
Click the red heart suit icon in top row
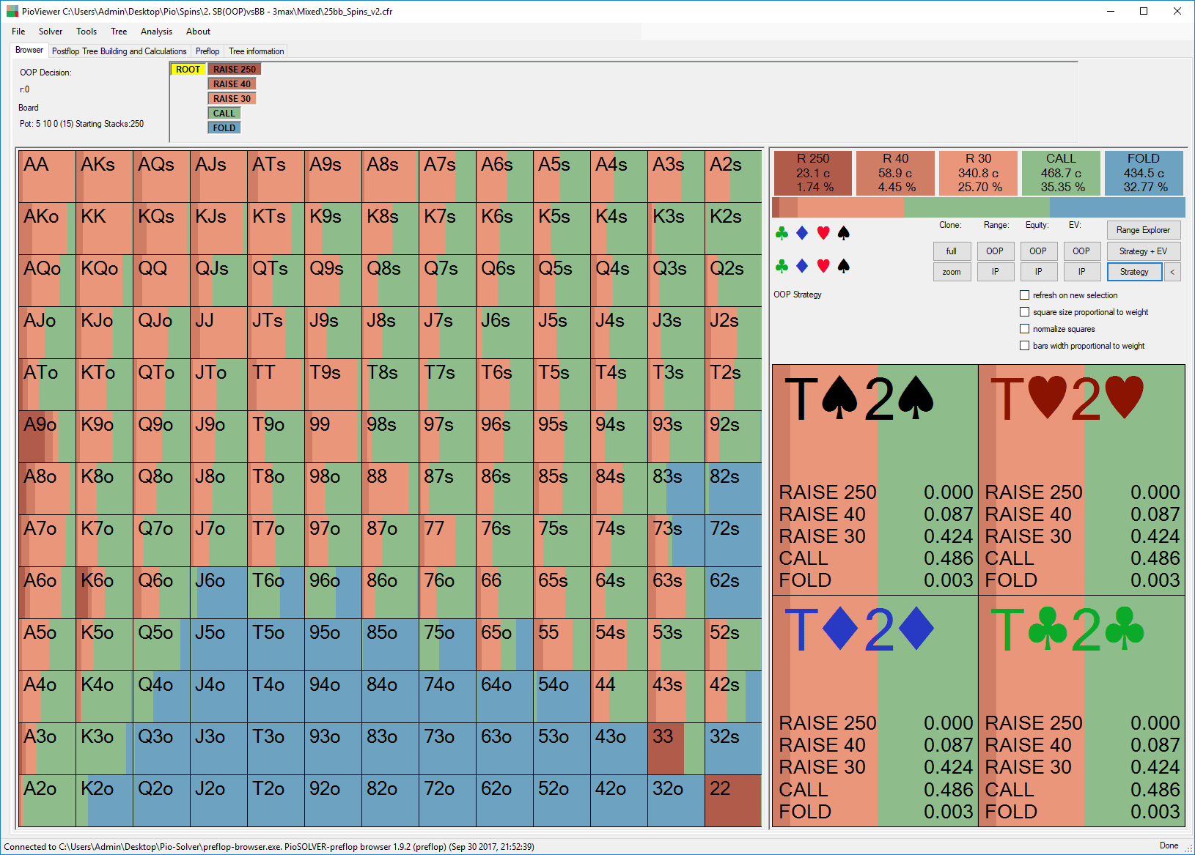(823, 233)
